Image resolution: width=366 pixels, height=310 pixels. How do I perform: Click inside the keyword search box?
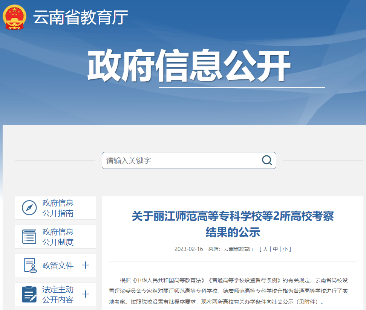coord(170,160)
